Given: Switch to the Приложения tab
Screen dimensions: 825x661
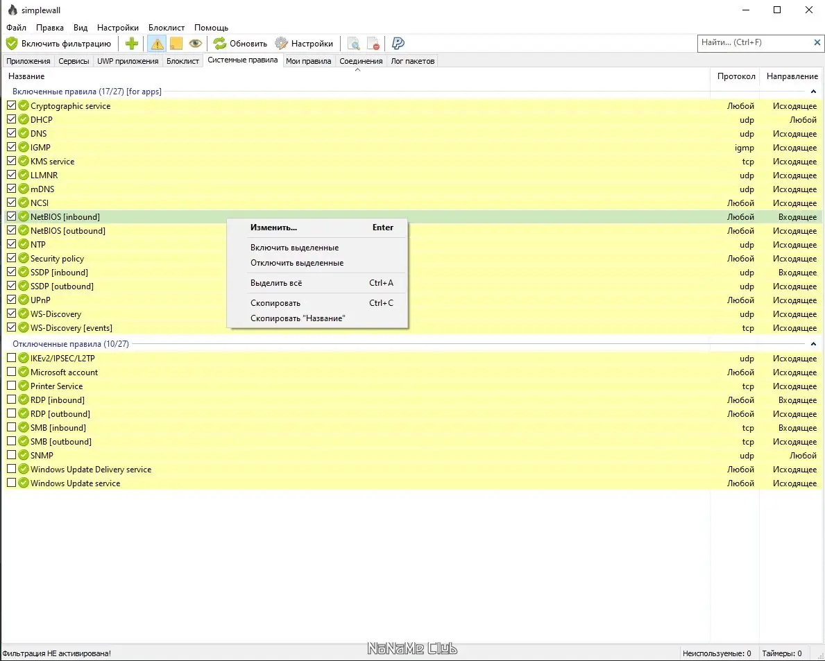Looking at the screenshot, I should (x=28, y=61).
